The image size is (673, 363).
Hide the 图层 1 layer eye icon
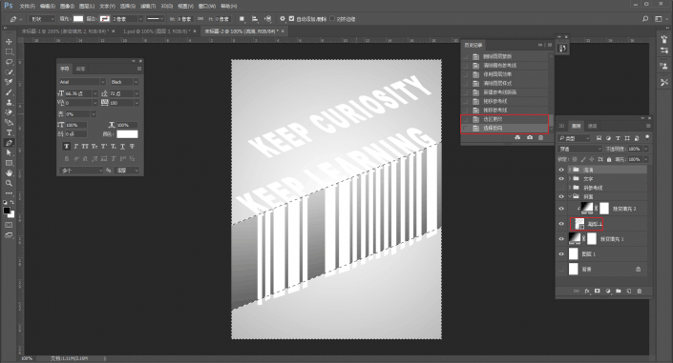pos(561,253)
